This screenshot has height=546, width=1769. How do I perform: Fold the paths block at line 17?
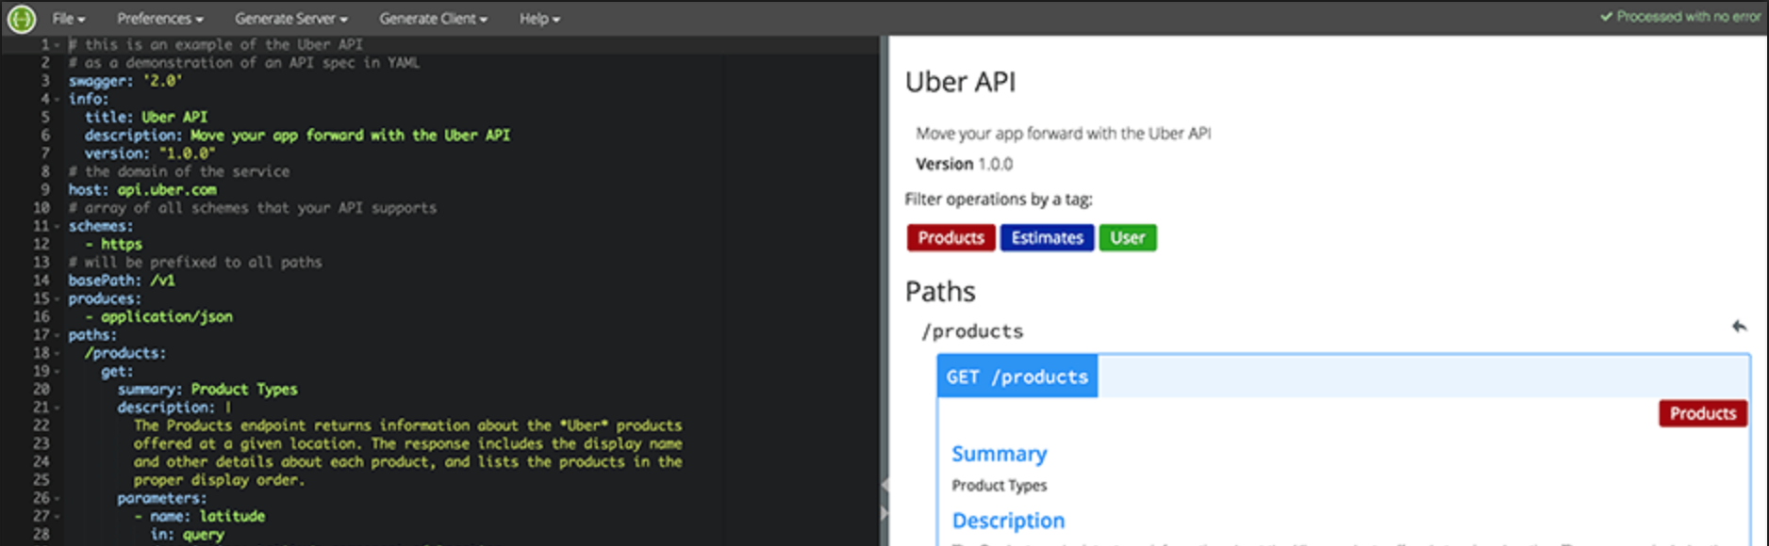(58, 335)
